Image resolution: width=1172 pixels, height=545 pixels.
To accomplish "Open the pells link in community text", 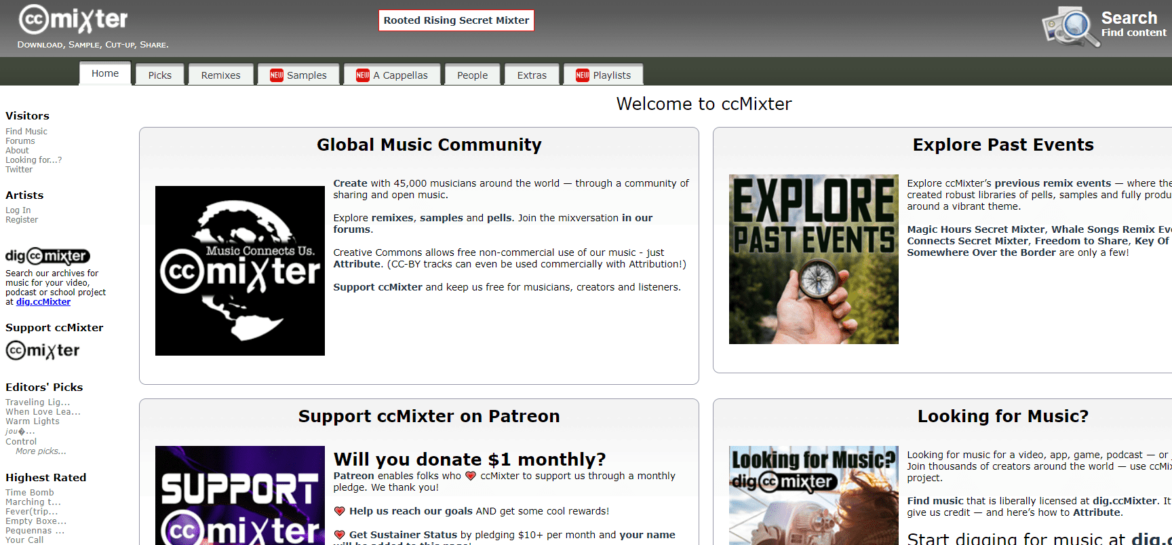I will [x=499, y=218].
